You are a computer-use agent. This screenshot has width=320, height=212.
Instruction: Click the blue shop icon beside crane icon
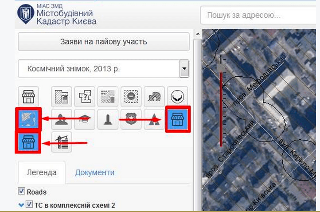pyautogui.click(x=28, y=142)
